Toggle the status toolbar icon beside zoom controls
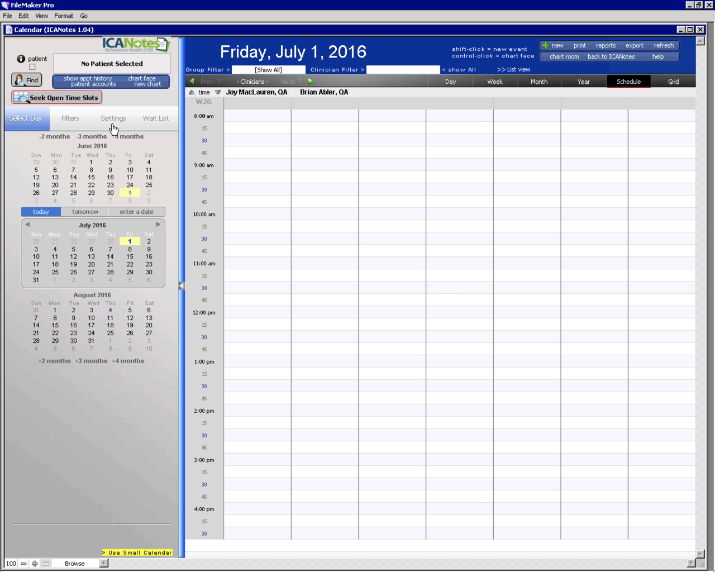This screenshot has width=715, height=572. click(46, 564)
